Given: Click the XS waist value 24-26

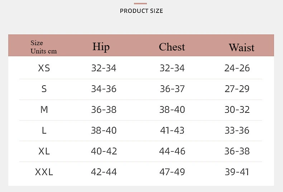Looking at the screenshot, I should pyautogui.click(x=237, y=68).
